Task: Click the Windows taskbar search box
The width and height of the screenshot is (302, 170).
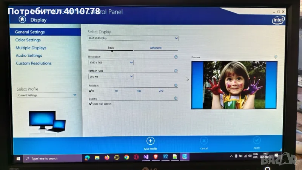Action: (x=52, y=158)
